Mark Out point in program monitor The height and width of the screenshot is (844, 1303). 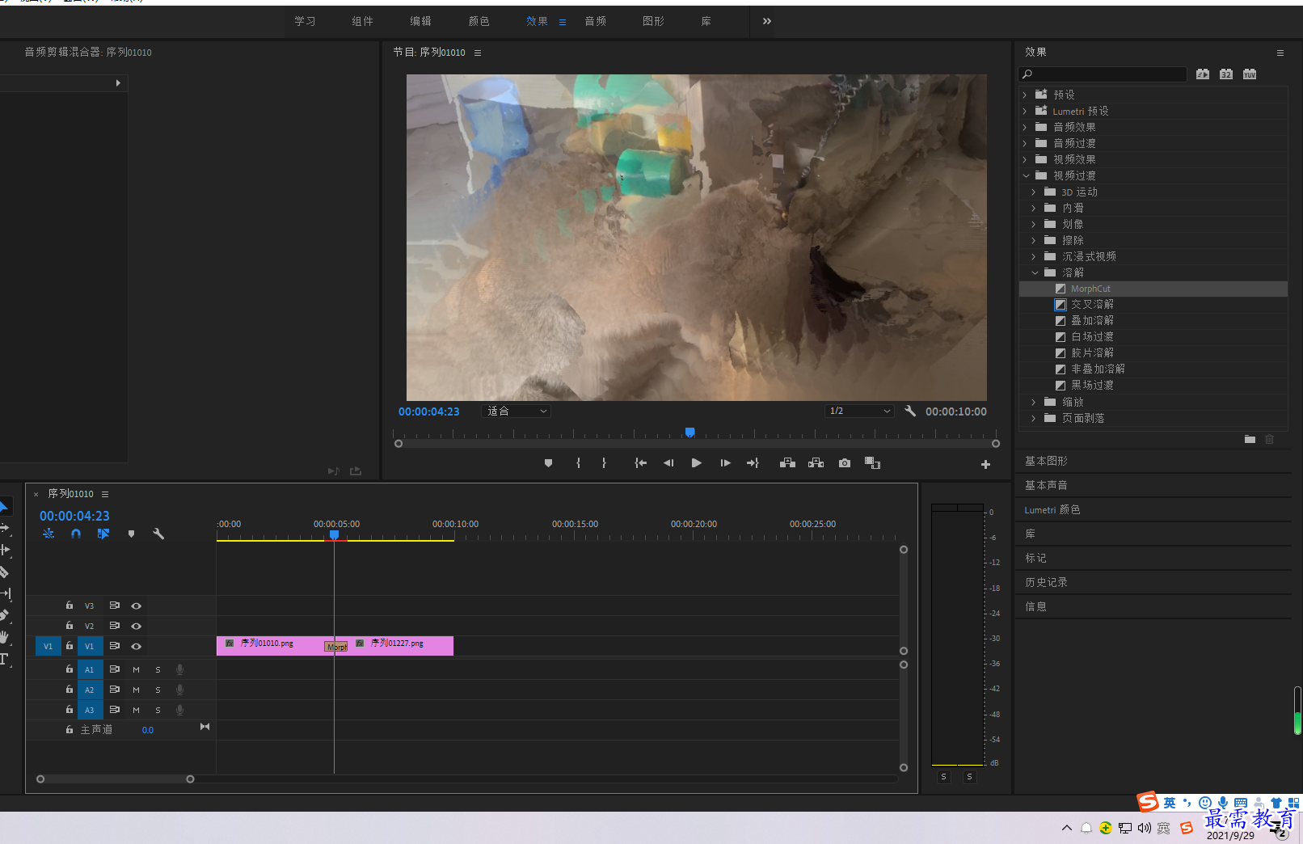pyautogui.click(x=604, y=463)
